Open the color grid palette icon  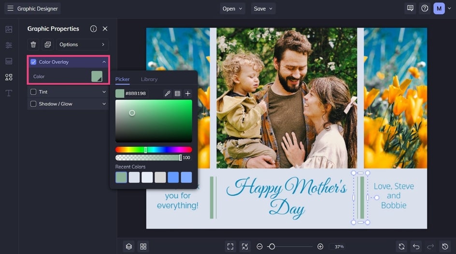click(177, 93)
